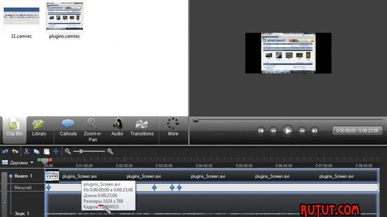Click the preview video frame
The image size is (387, 217).
(x=288, y=53)
